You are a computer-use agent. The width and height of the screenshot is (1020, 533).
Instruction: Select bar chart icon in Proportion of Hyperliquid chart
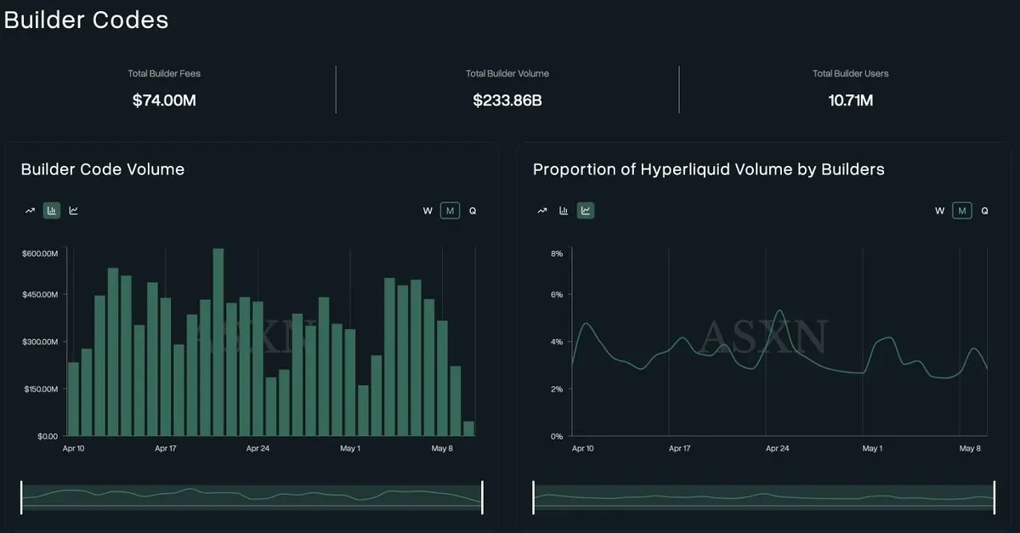tap(564, 211)
